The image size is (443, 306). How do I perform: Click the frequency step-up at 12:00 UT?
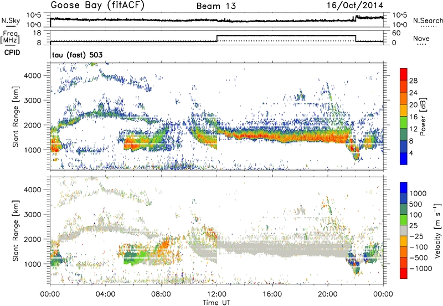217,38
